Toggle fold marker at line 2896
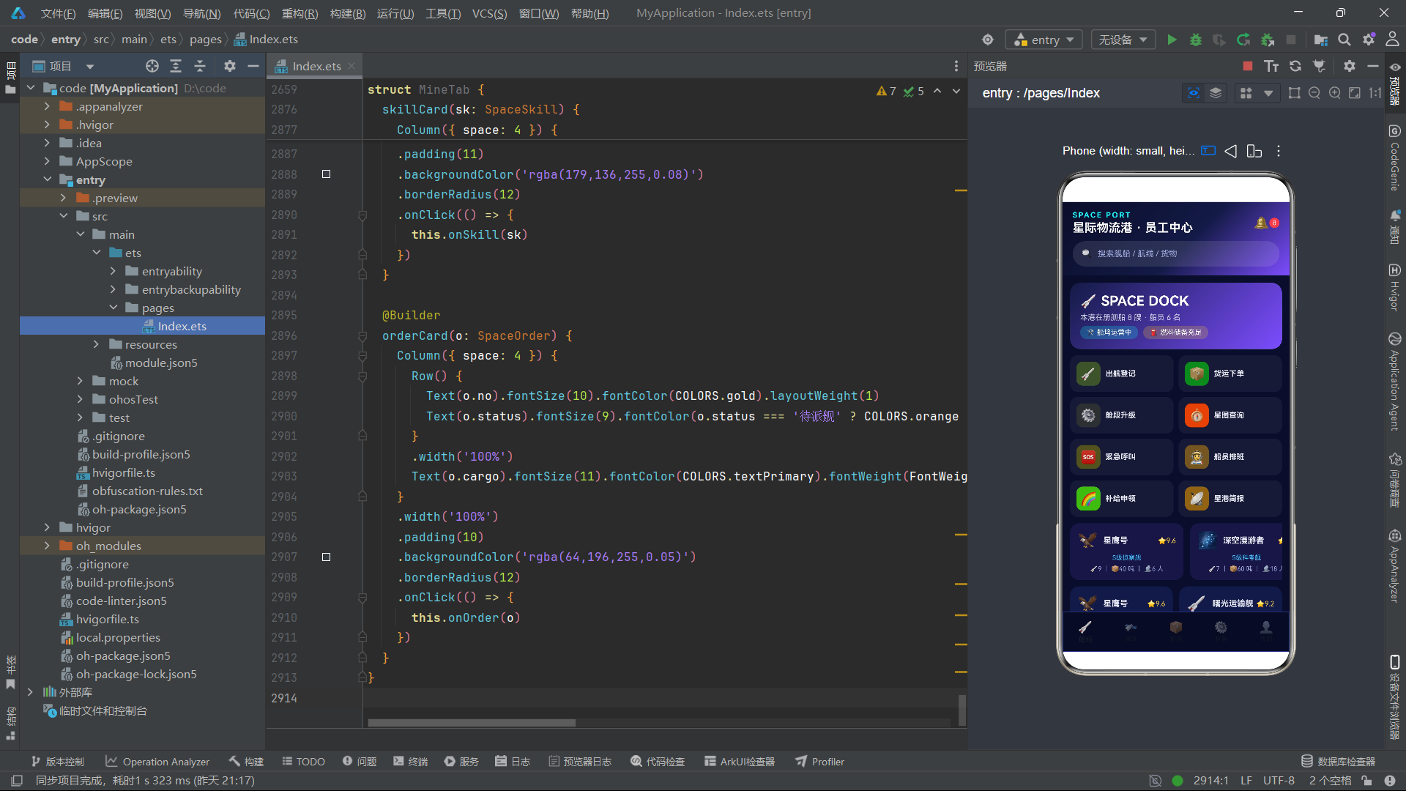 tap(362, 336)
